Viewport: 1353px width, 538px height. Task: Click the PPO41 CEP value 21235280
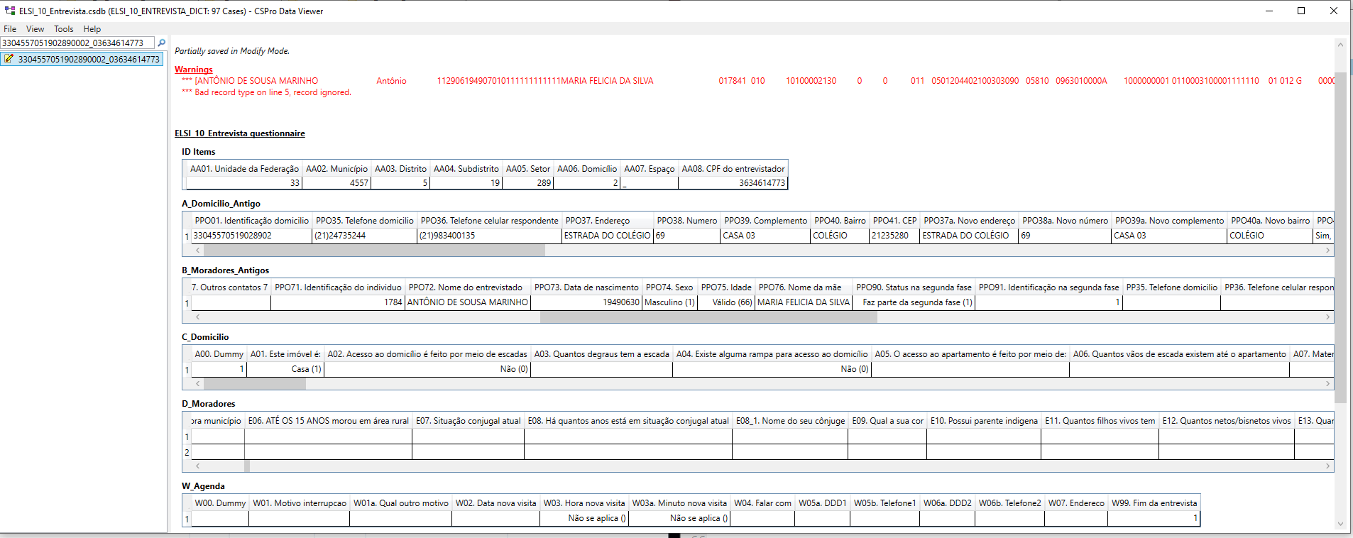click(894, 236)
